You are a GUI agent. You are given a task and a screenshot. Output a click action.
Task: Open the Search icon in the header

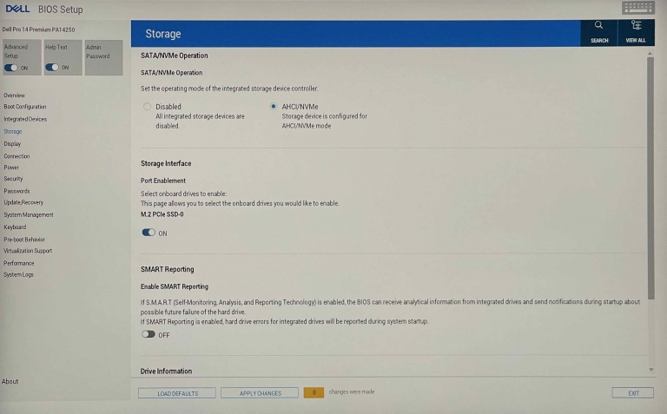(x=599, y=32)
